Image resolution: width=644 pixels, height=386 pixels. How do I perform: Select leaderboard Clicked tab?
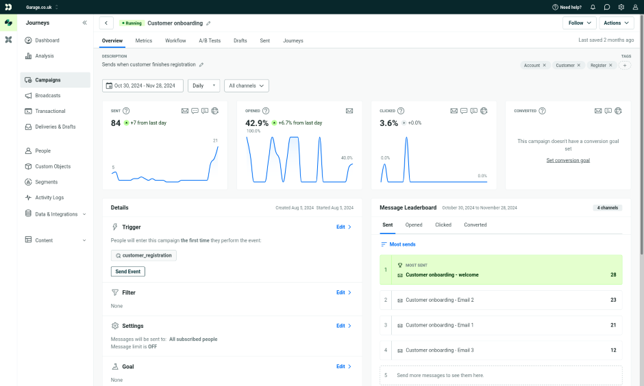click(443, 224)
